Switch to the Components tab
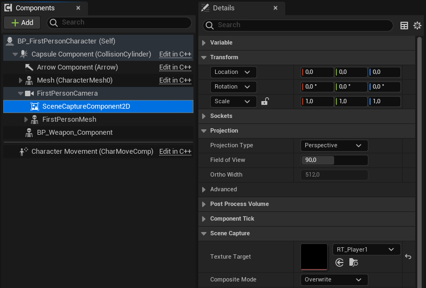 [x=35, y=8]
